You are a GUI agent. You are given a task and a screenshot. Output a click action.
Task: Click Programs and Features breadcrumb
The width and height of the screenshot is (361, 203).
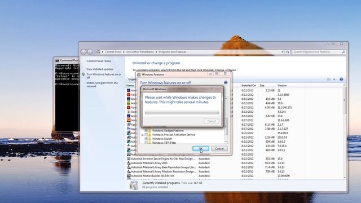173,52
